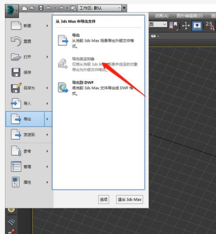The height and width of the screenshot is (234, 216).
Task: Click the New Scene icon in quick access toolbar
Action: (x=24, y=8)
